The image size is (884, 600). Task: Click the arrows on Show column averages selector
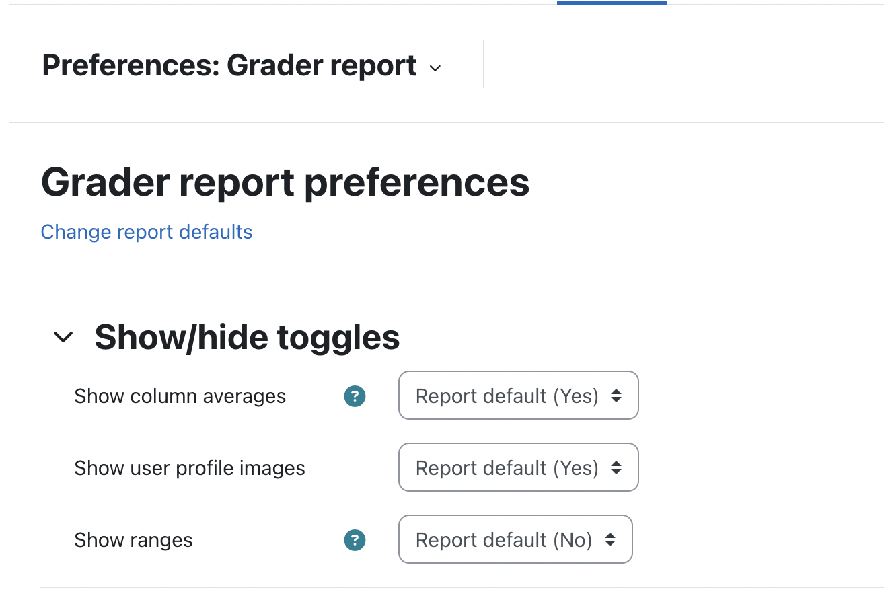pos(616,396)
